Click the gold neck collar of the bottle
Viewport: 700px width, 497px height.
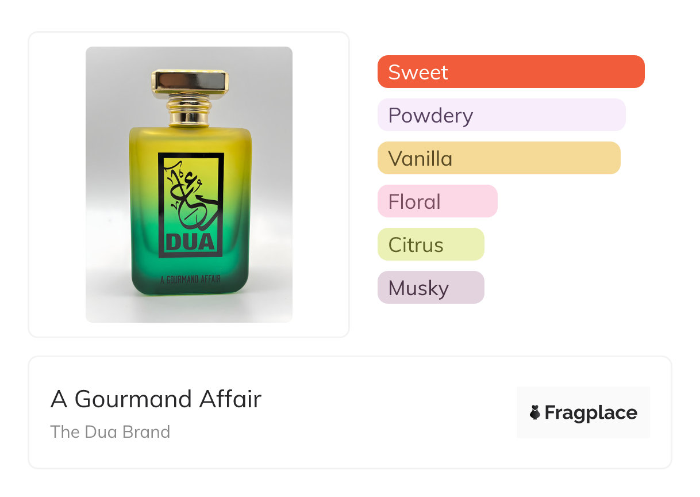pos(189,111)
